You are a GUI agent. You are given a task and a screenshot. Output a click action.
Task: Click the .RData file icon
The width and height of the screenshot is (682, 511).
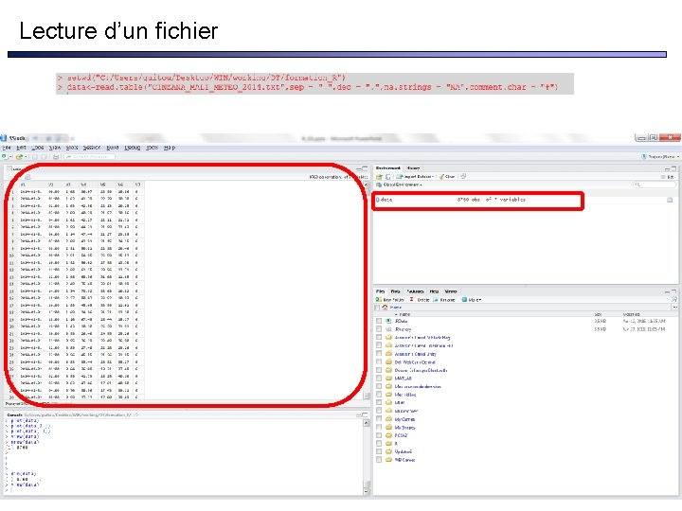point(389,321)
